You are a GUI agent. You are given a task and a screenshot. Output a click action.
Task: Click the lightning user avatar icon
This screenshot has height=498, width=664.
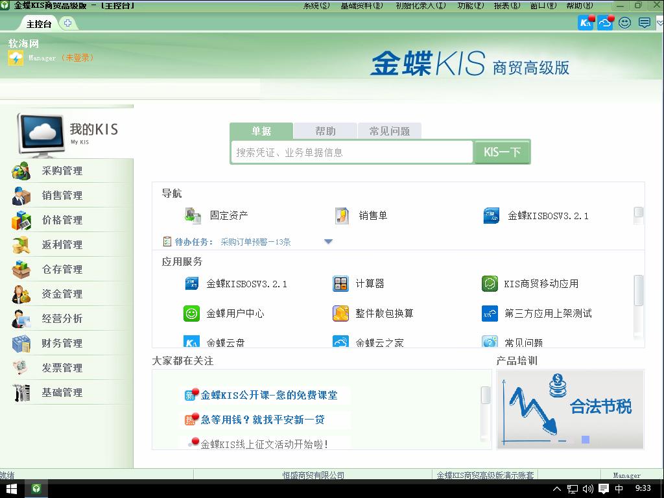(16, 58)
